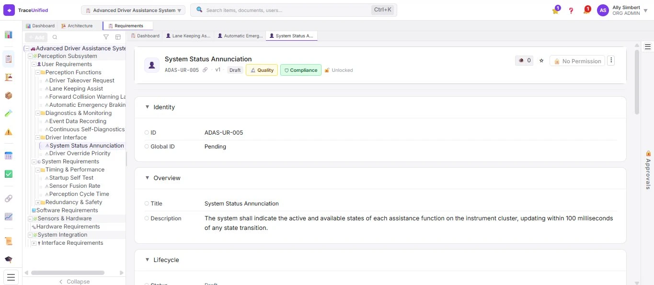Collapse the Identity section
The width and height of the screenshot is (654, 285).
[x=147, y=107]
